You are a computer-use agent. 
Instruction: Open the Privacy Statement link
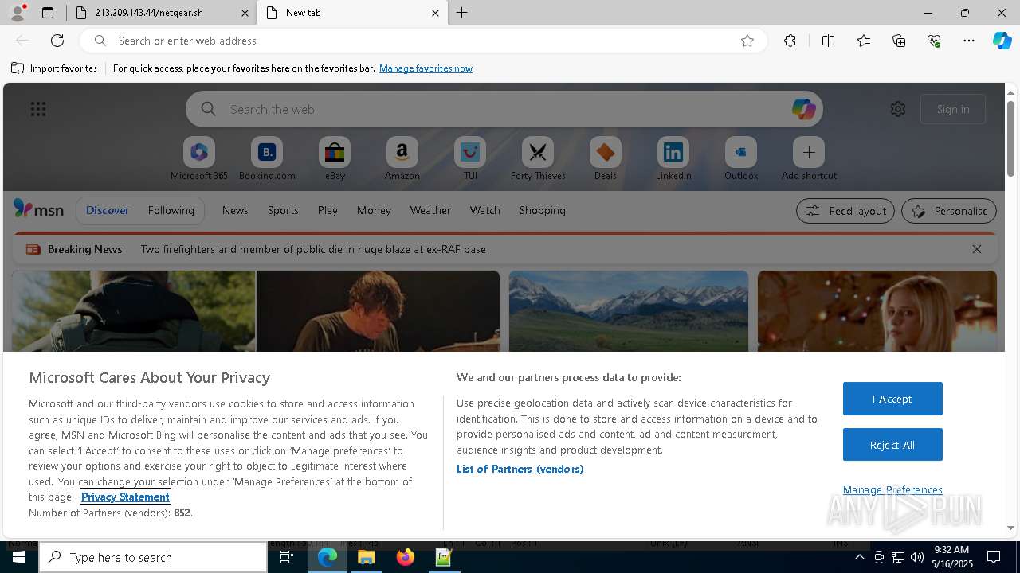[x=125, y=497]
